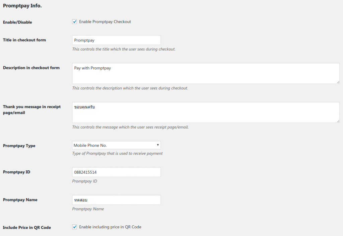Click the Description in checkout form textarea
343x236 pixels.
(206, 73)
